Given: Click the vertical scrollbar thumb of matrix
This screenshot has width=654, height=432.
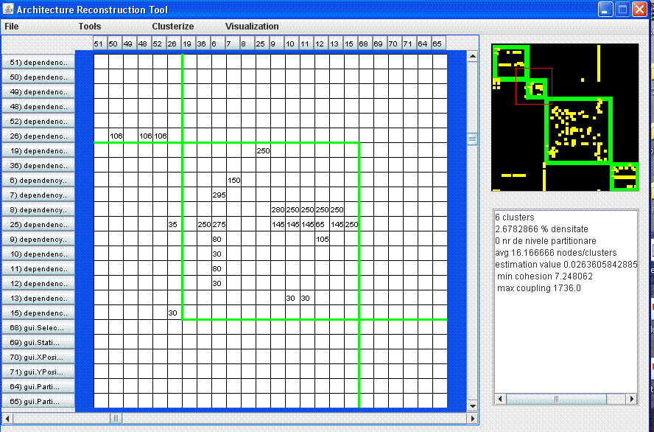Looking at the screenshot, I should pyautogui.click(x=472, y=139).
